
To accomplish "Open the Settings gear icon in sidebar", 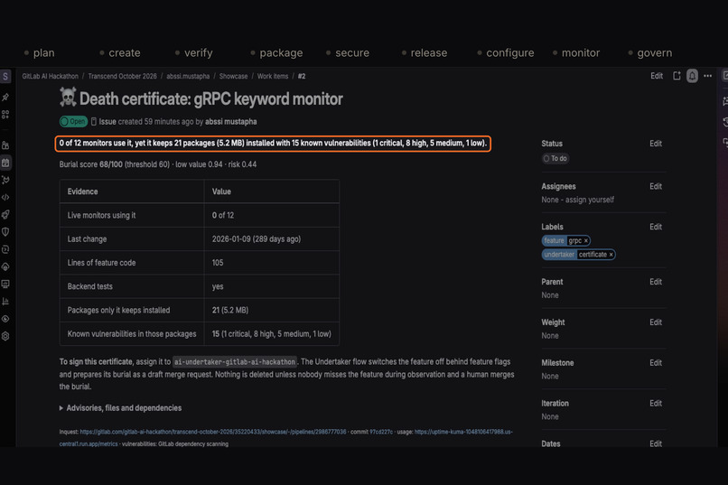I will 5,336.
